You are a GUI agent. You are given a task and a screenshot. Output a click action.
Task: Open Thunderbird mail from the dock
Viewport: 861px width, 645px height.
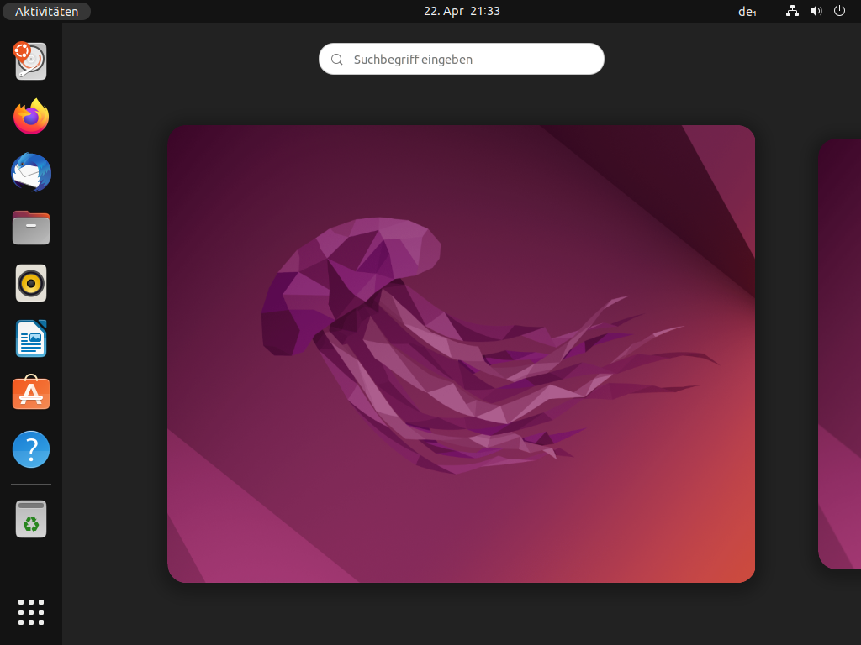coord(31,172)
